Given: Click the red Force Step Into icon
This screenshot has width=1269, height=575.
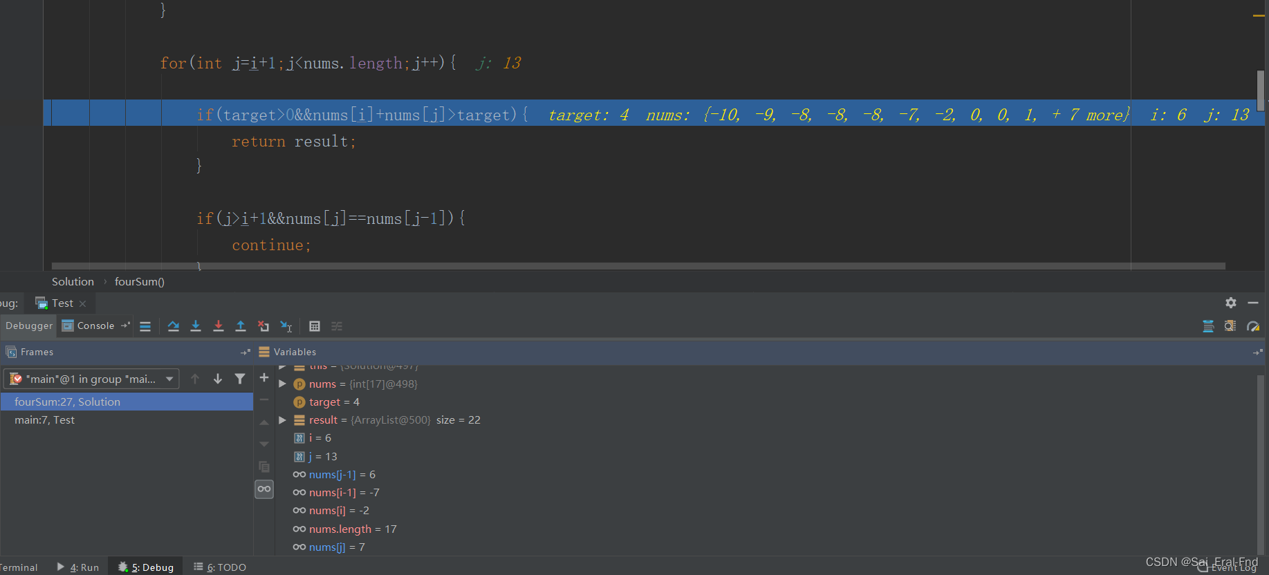Looking at the screenshot, I should pyautogui.click(x=219, y=326).
